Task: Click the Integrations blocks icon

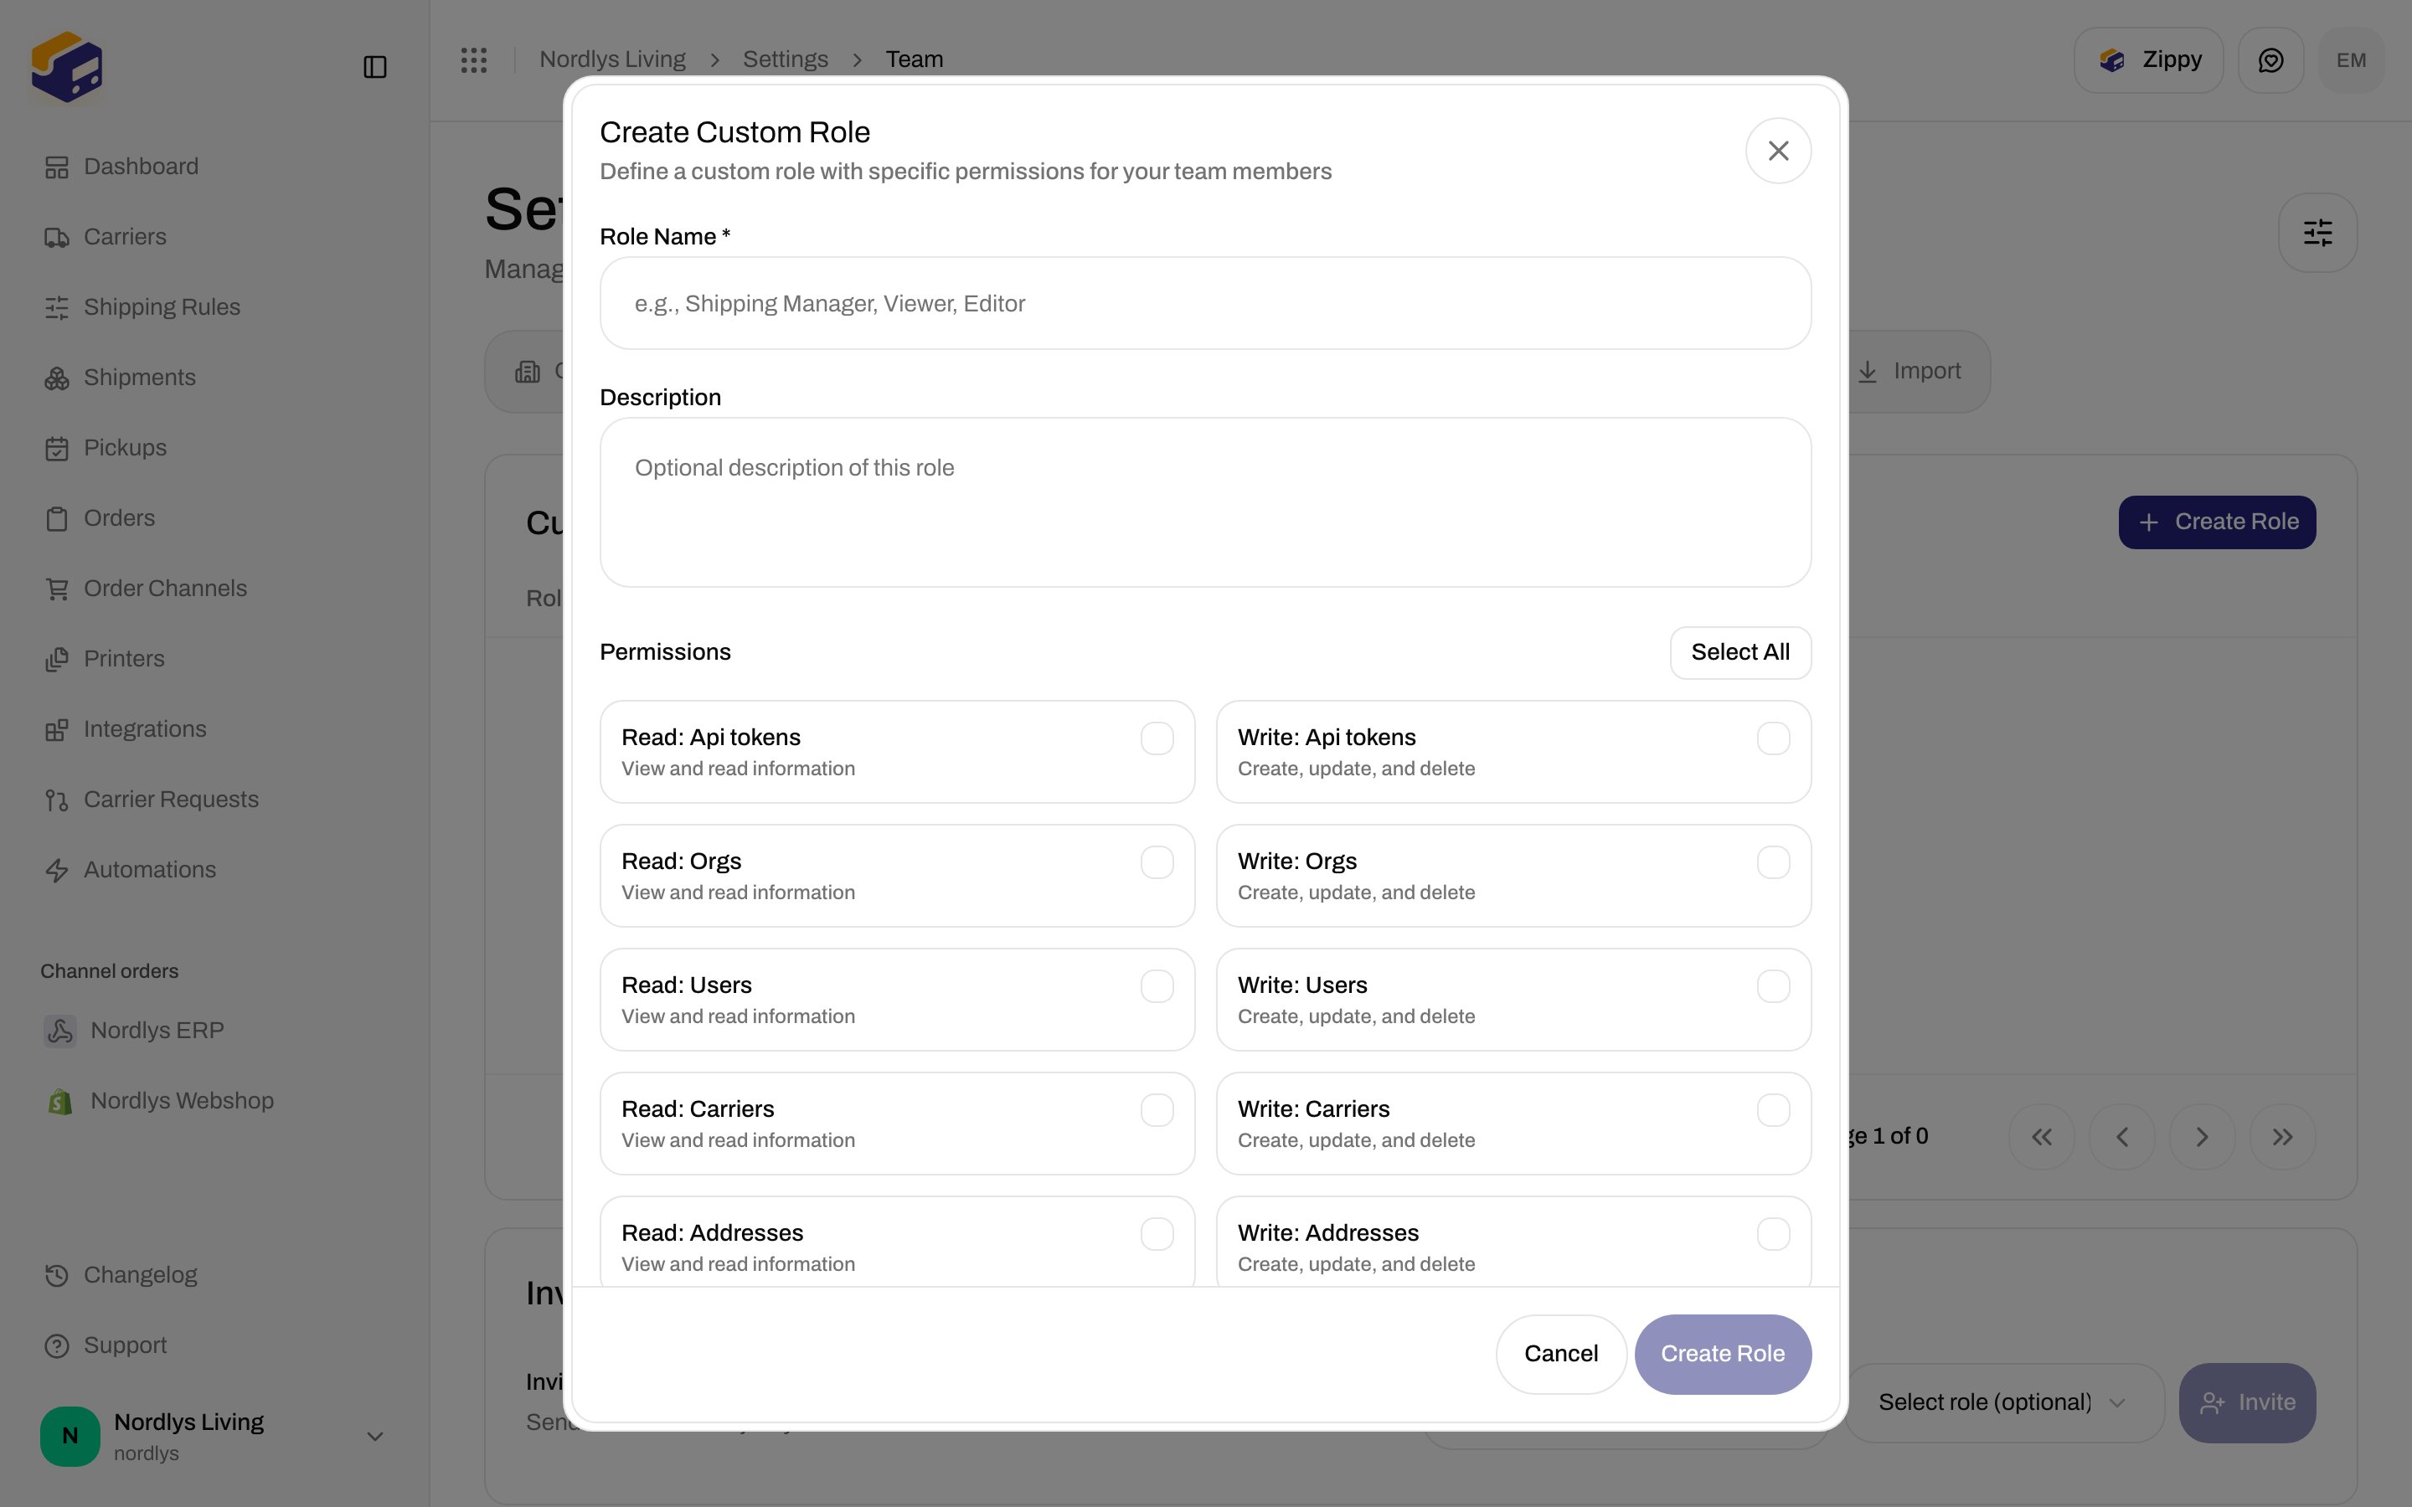Action: point(57,729)
